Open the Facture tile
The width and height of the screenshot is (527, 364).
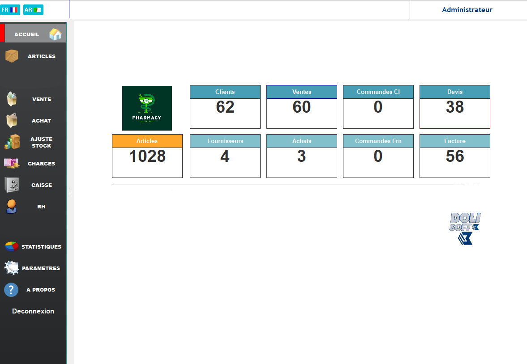(454, 156)
